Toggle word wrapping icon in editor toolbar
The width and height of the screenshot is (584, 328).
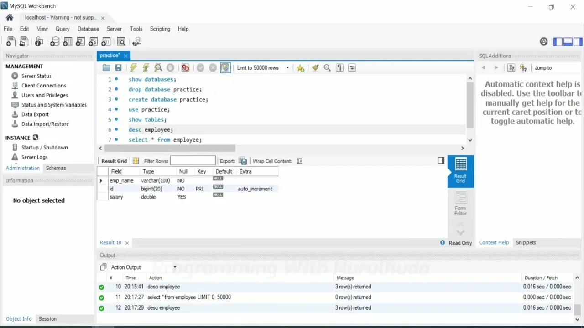pos(352,68)
